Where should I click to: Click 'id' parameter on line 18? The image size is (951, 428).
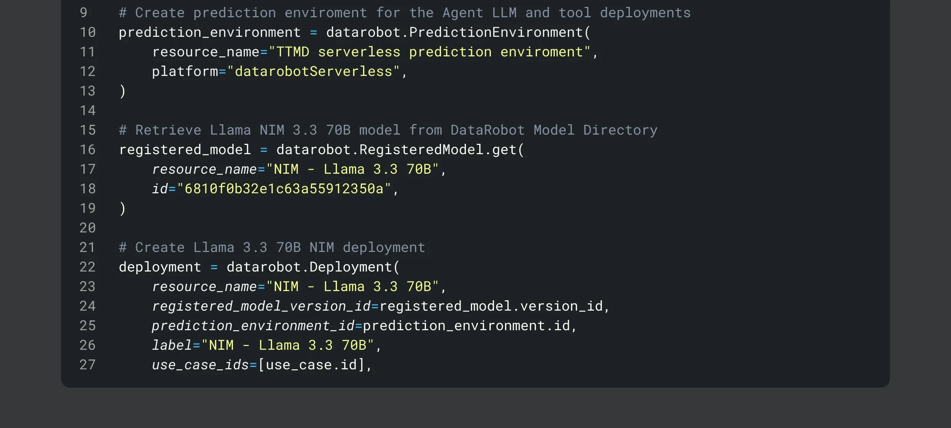[x=160, y=189]
